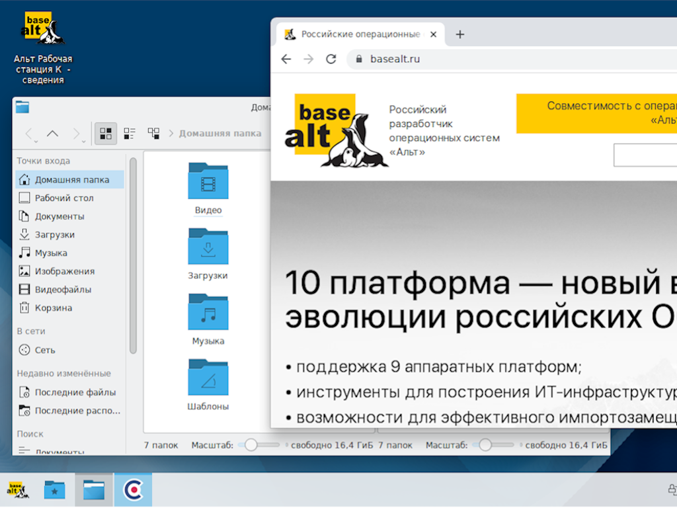Open BaseALT application menu in taskbar

click(x=17, y=490)
